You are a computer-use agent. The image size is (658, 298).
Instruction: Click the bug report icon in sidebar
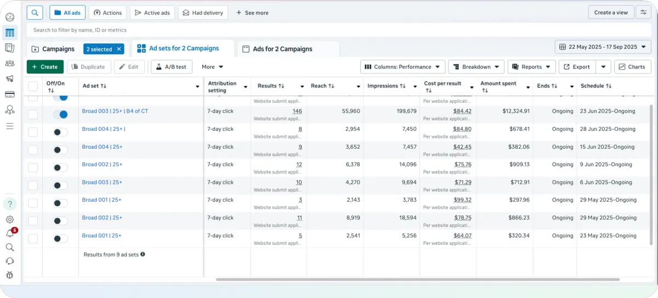10,275
